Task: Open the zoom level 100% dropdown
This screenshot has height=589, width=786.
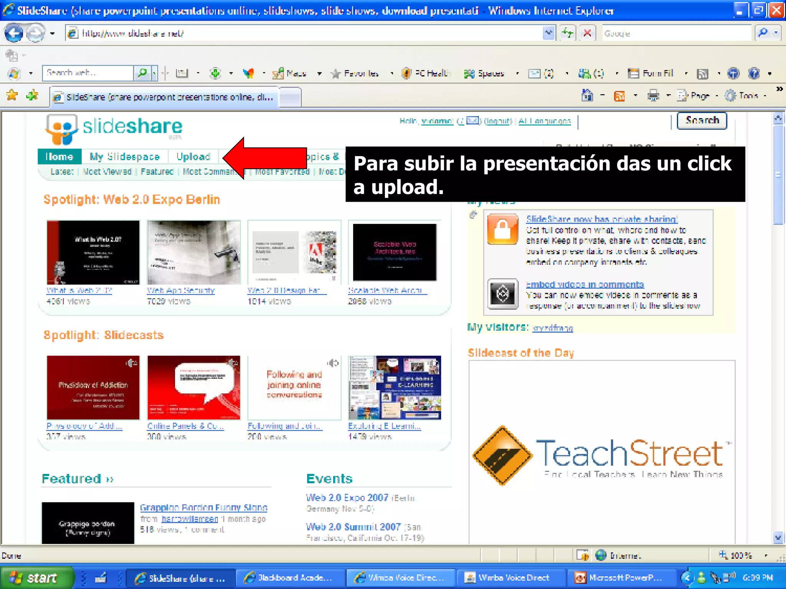Action: pos(766,556)
